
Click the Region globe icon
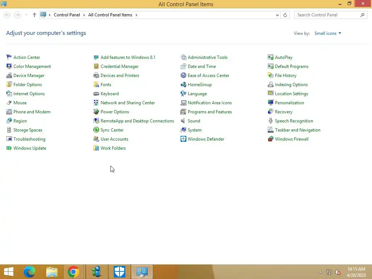(9, 121)
